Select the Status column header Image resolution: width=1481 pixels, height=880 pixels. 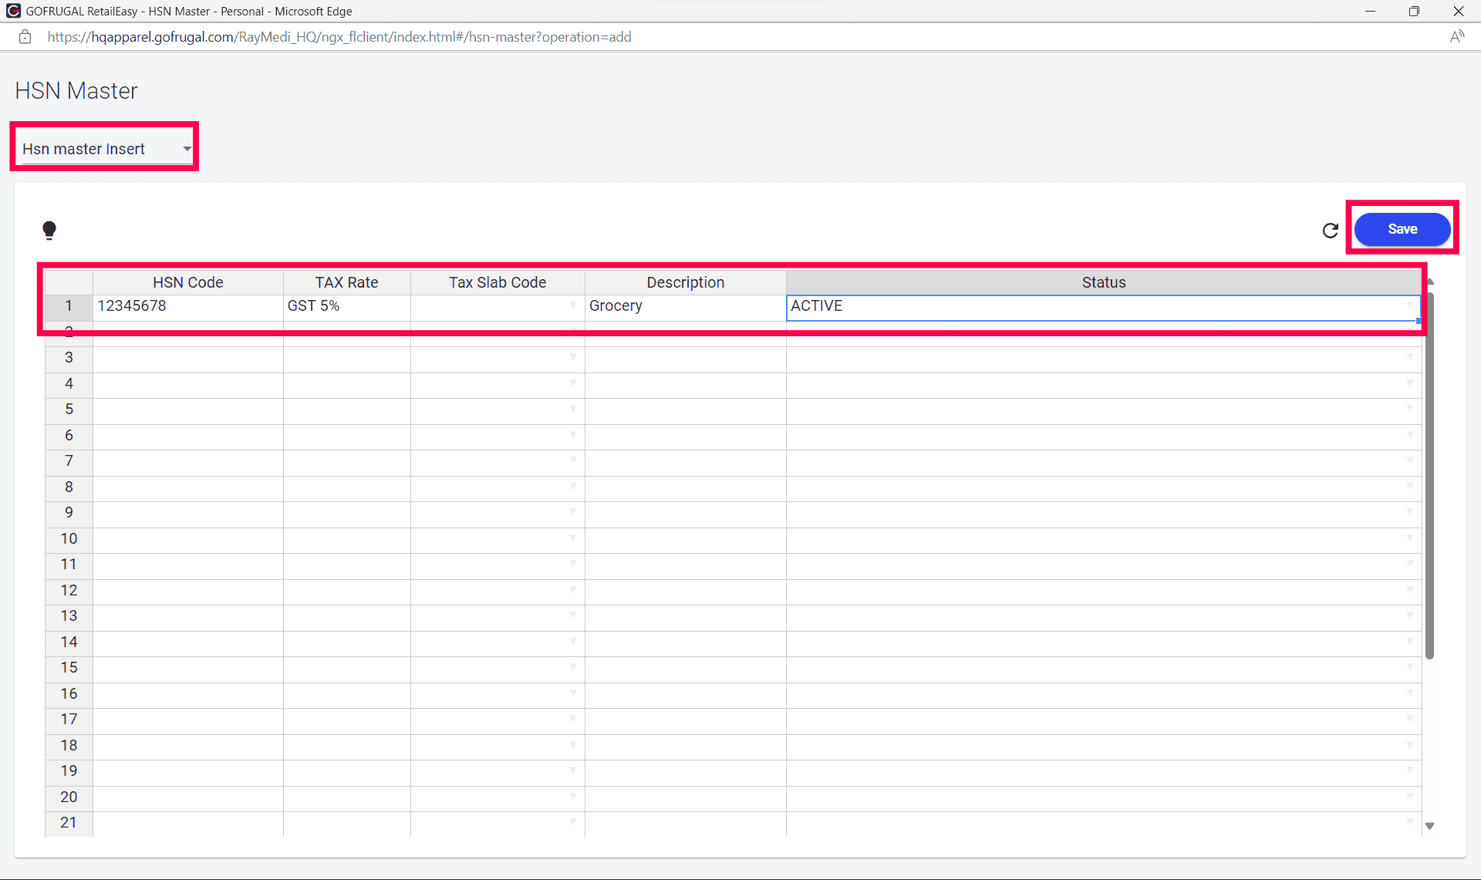(1103, 282)
